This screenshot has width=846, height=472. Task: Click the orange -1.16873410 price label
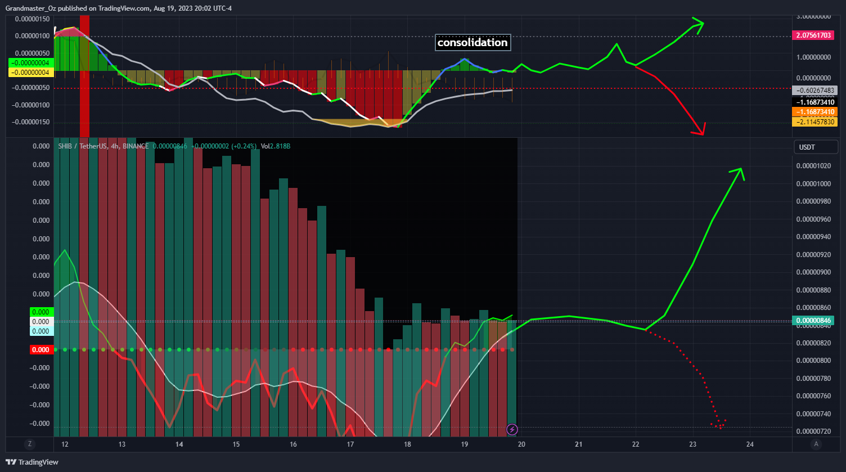click(x=815, y=112)
